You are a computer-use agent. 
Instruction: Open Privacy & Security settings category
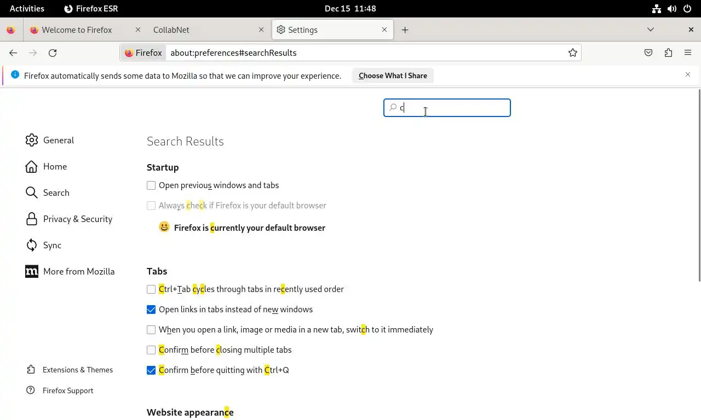(x=77, y=219)
